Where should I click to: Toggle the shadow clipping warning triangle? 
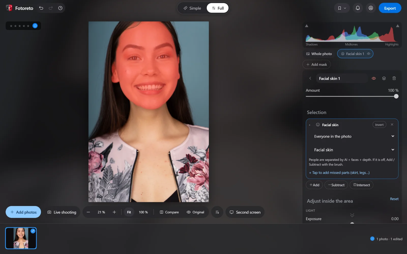[307, 26]
